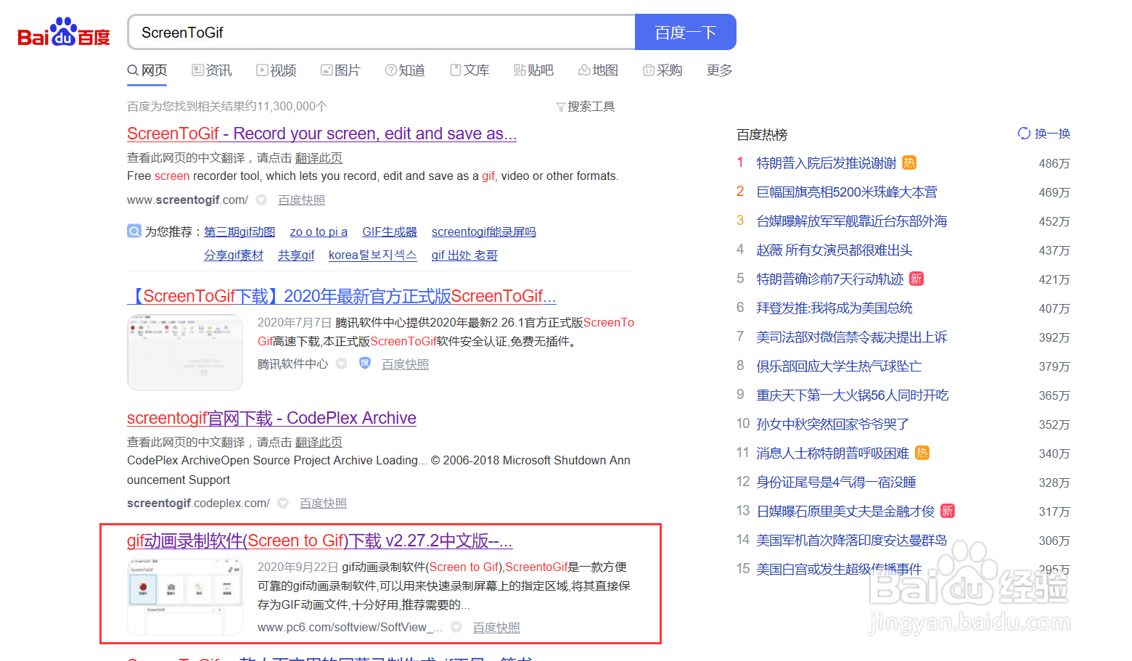Click the arrow icon beside screentogif.codeplex.com

tap(283, 503)
